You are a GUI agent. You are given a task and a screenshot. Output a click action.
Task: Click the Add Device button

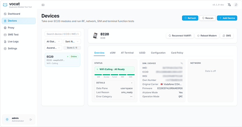227,18
